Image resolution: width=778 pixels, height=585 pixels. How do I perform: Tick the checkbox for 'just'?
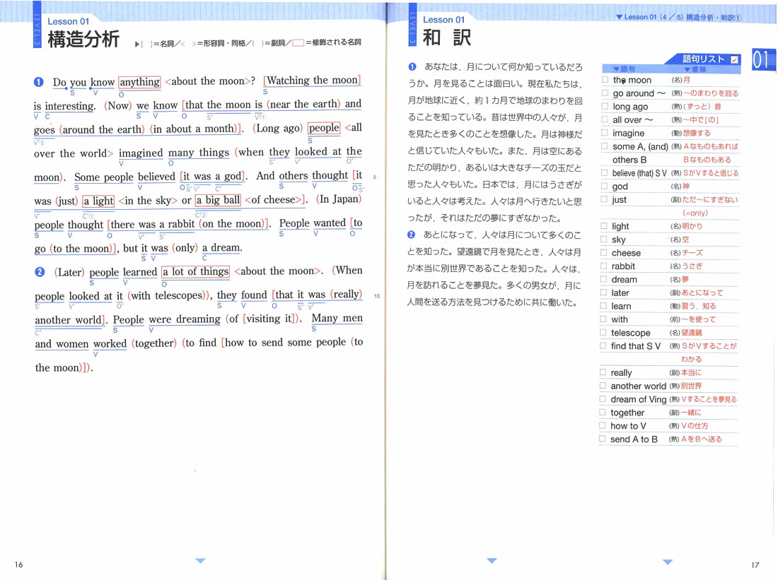pyautogui.click(x=604, y=199)
